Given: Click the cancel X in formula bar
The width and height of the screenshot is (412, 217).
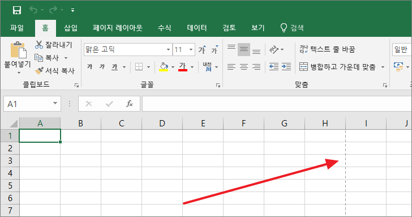Looking at the screenshot, I should [89, 104].
